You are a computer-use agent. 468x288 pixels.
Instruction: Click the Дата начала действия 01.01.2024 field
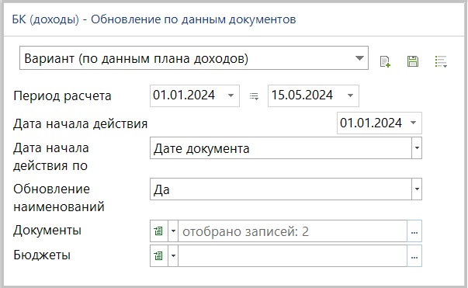pyautogui.click(x=380, y=123)
